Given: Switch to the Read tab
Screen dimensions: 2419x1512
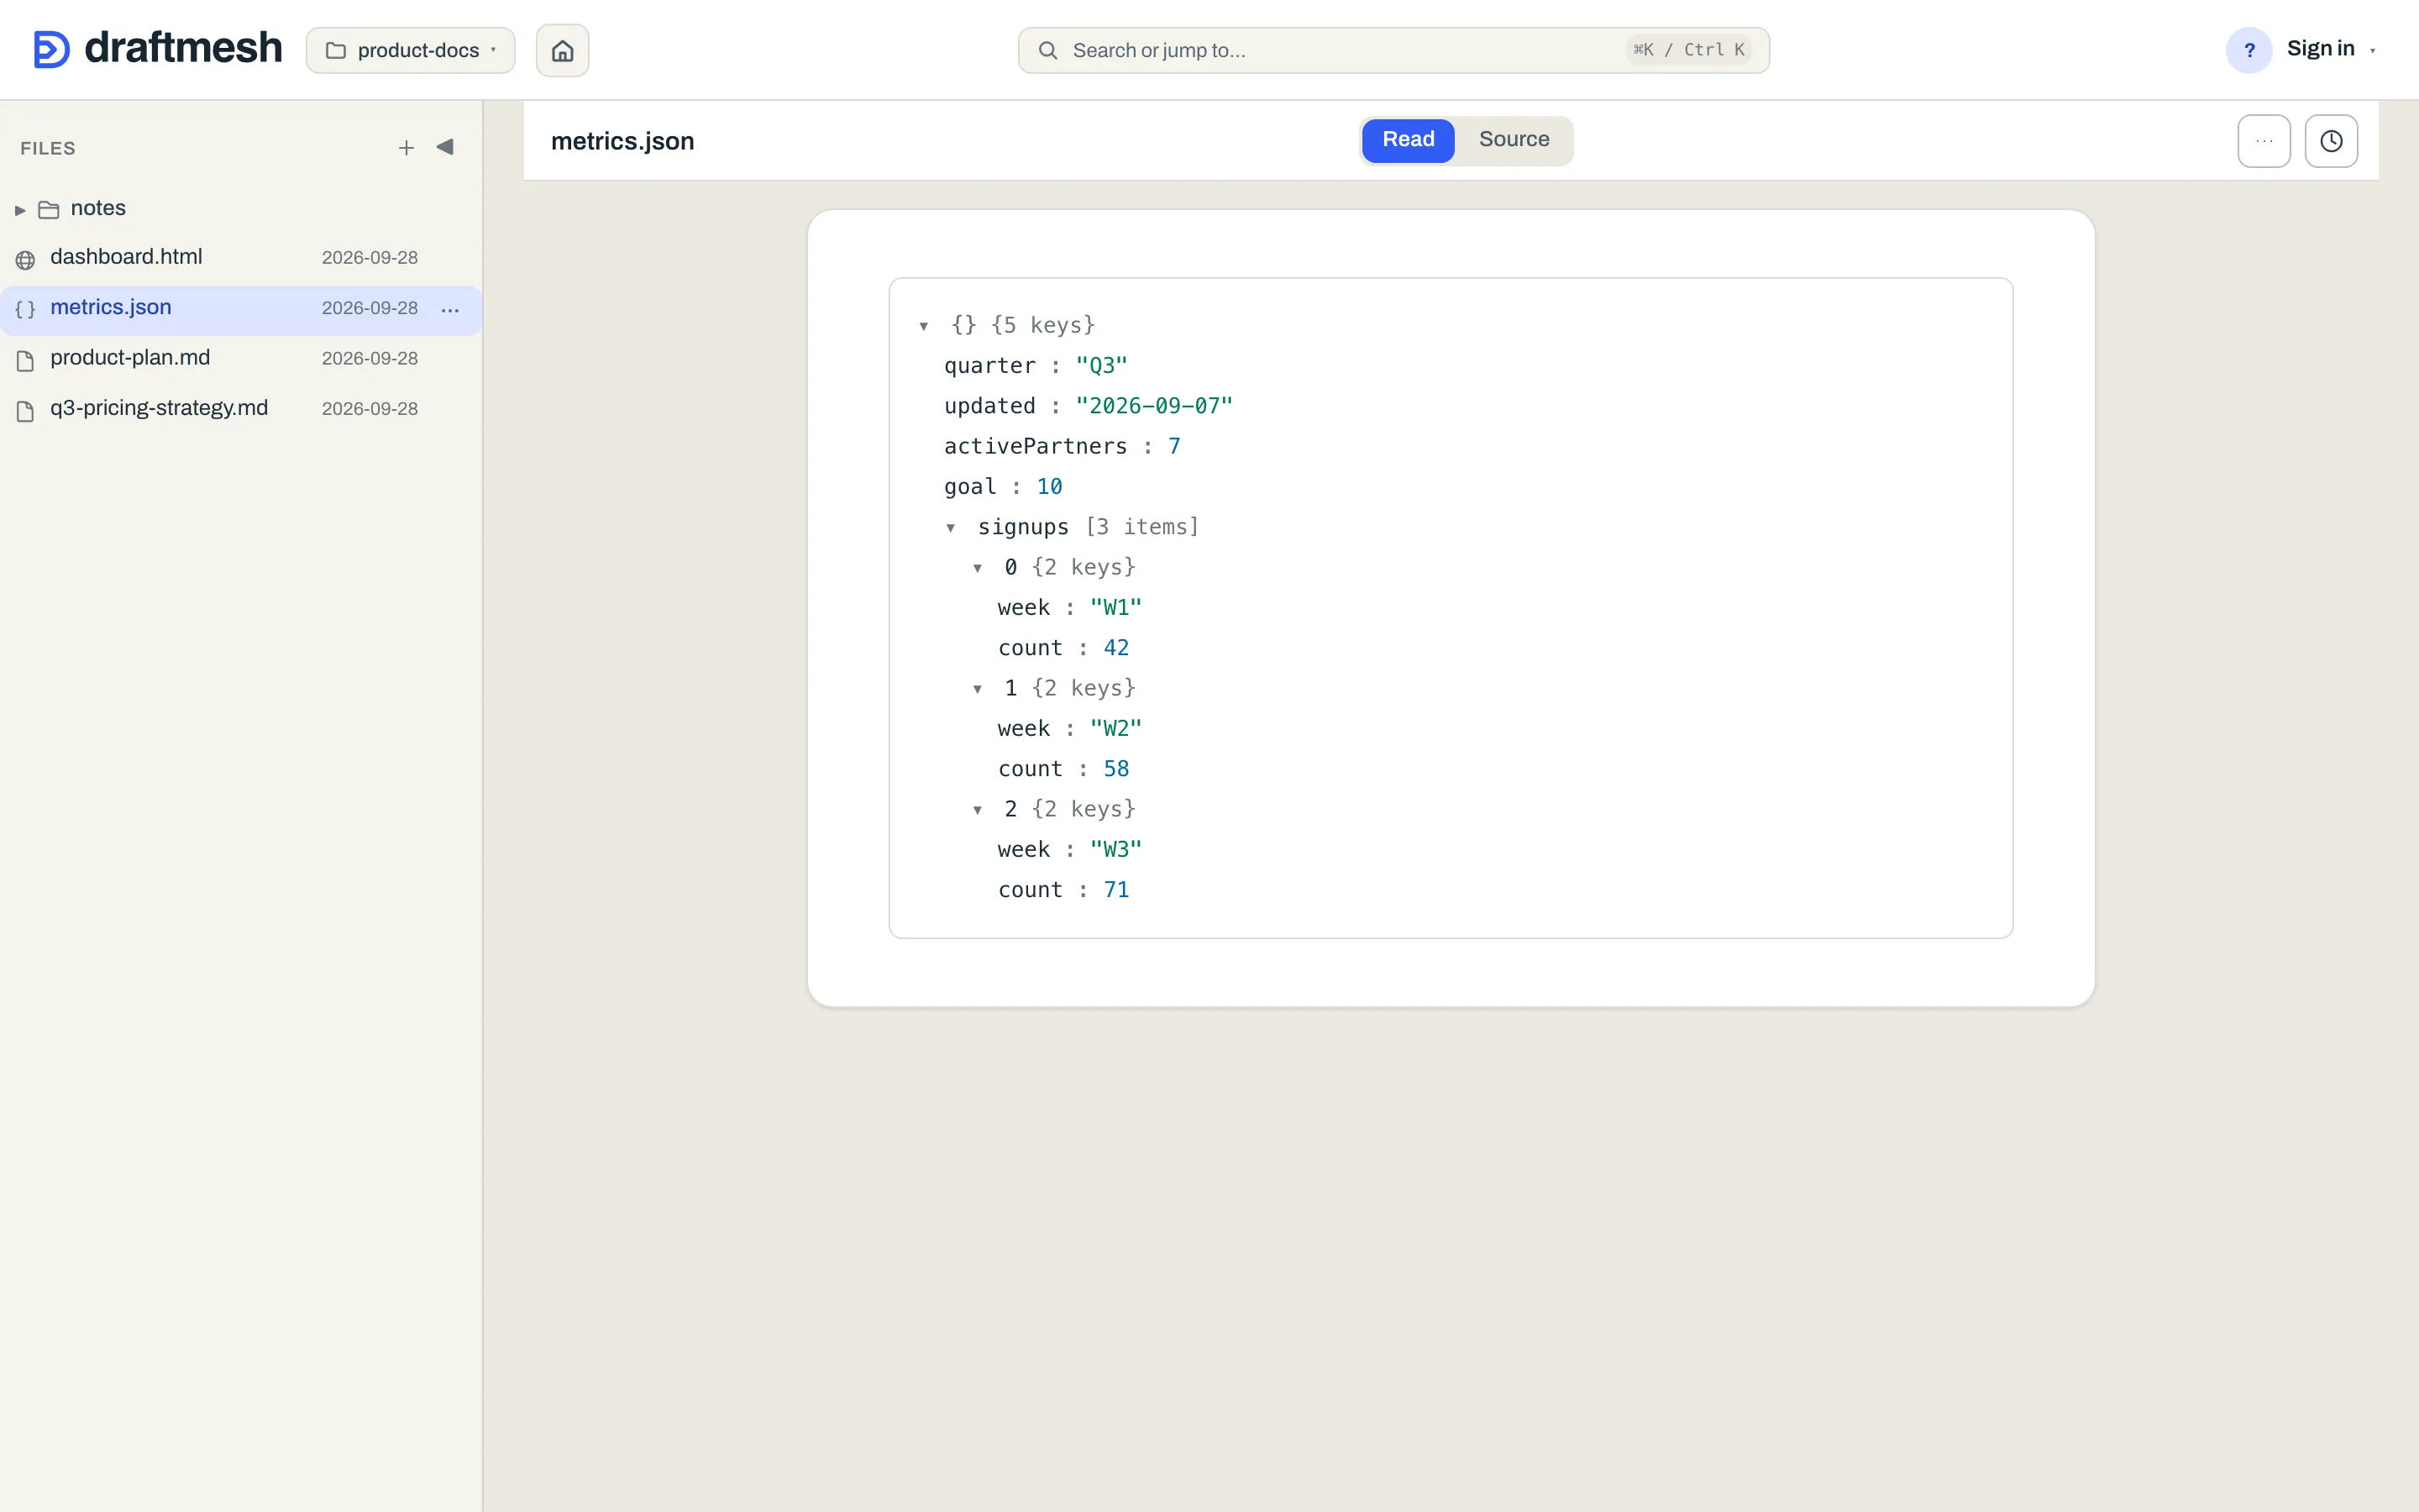Looking at the screenshot, I should click(1408, 140).
